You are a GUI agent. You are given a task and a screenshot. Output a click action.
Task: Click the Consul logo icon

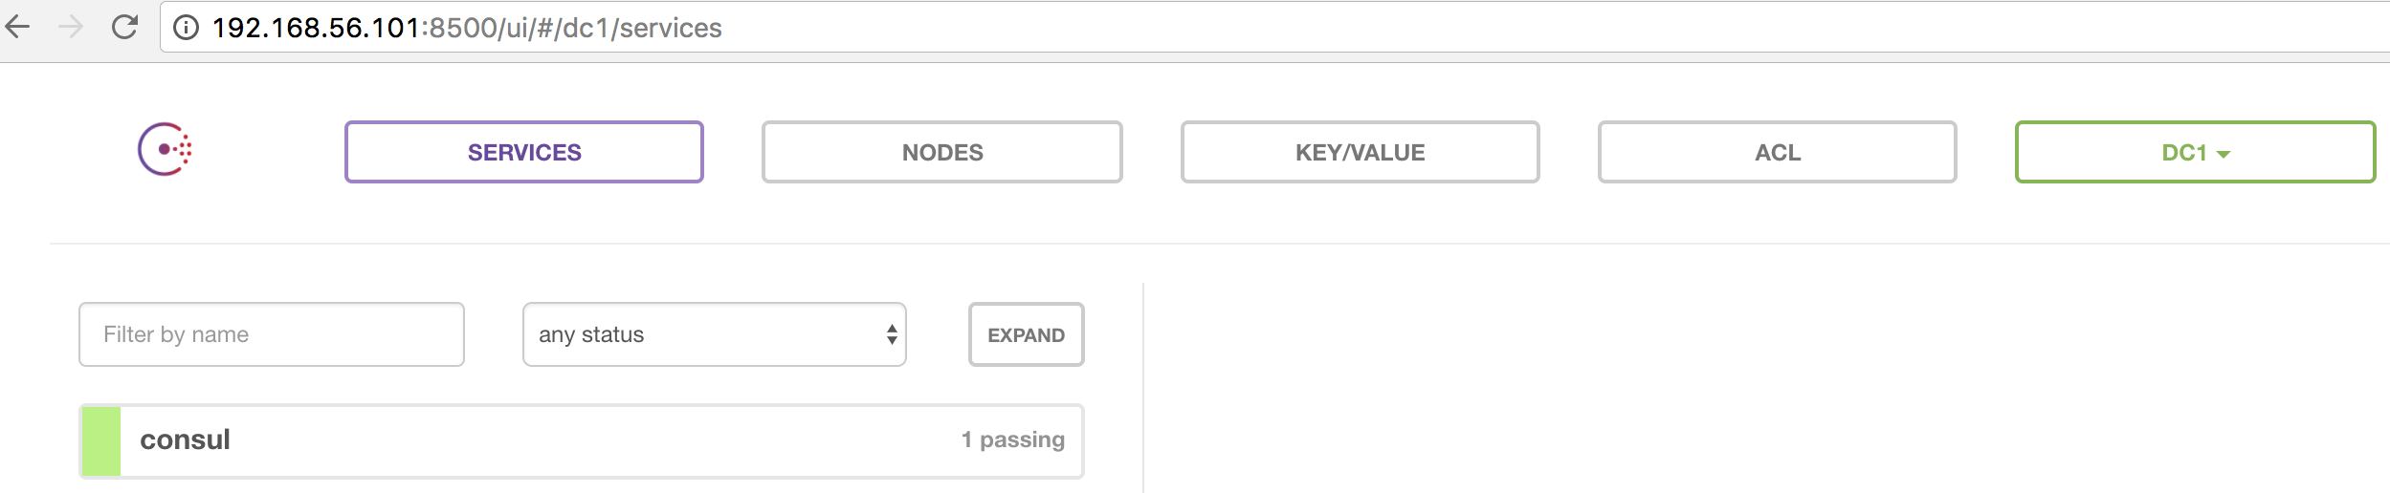(x=166, y=150)
